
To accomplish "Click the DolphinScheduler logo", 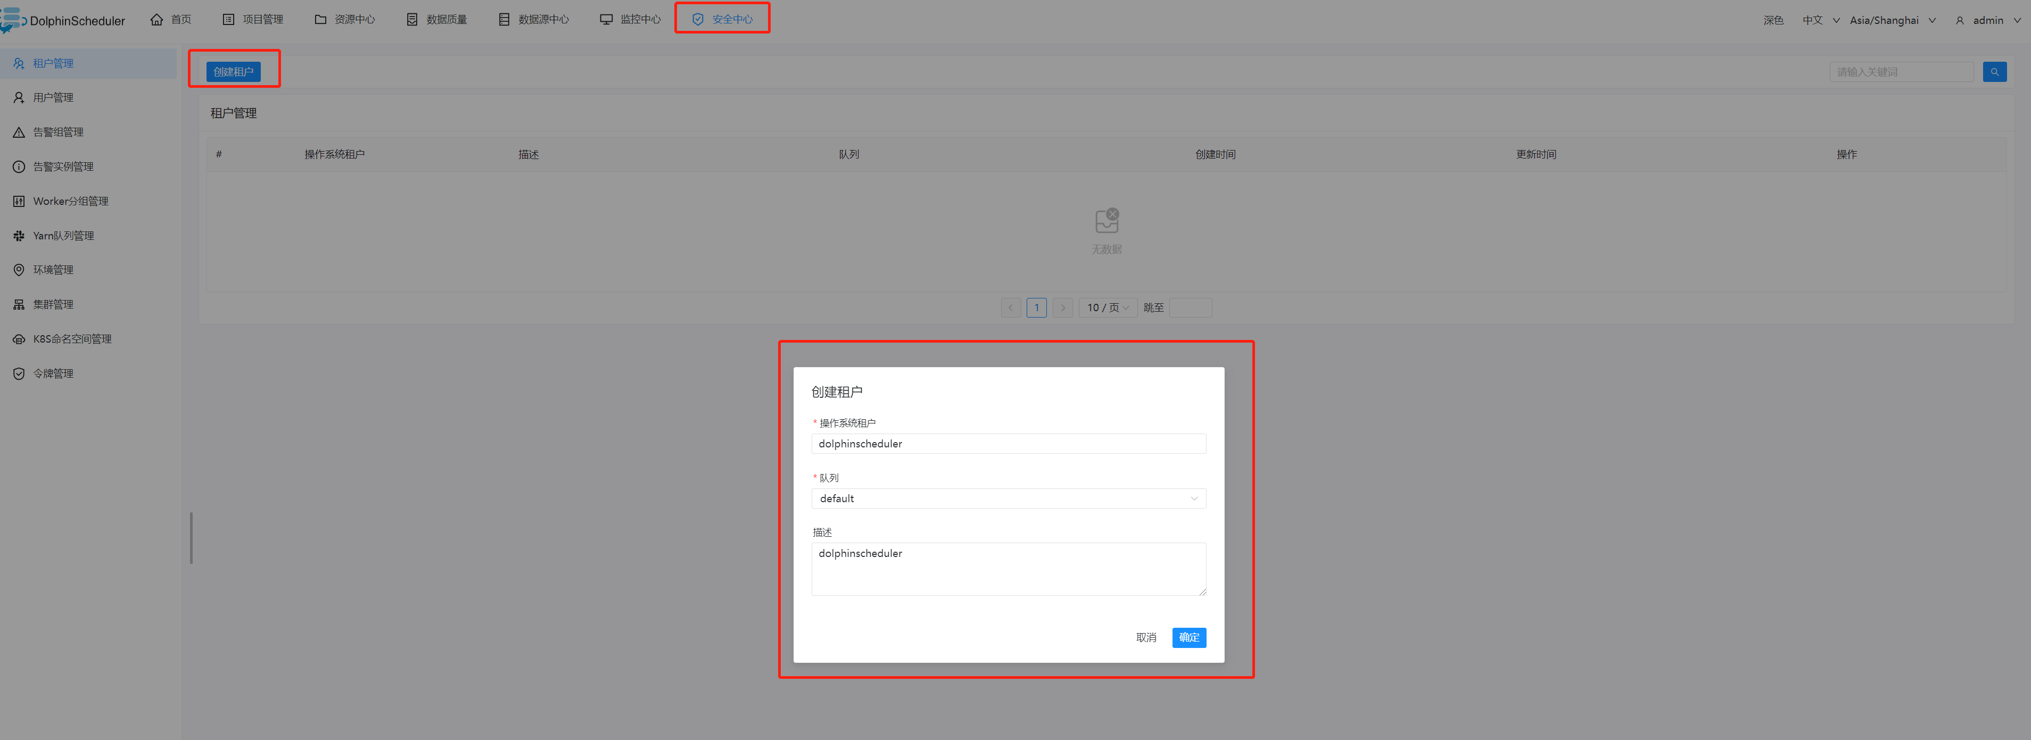I will tap(63, 20).
